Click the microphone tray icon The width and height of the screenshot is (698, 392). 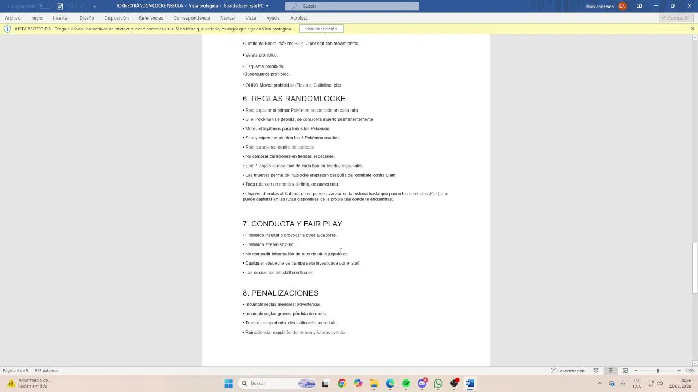[623, 383]
